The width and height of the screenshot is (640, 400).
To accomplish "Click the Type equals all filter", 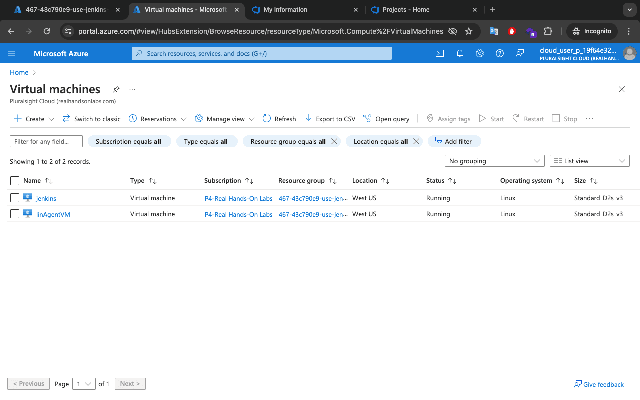I will [x=206, y=141].
